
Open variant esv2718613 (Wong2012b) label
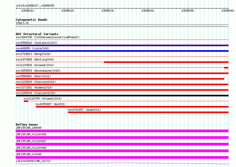[33, 54]
